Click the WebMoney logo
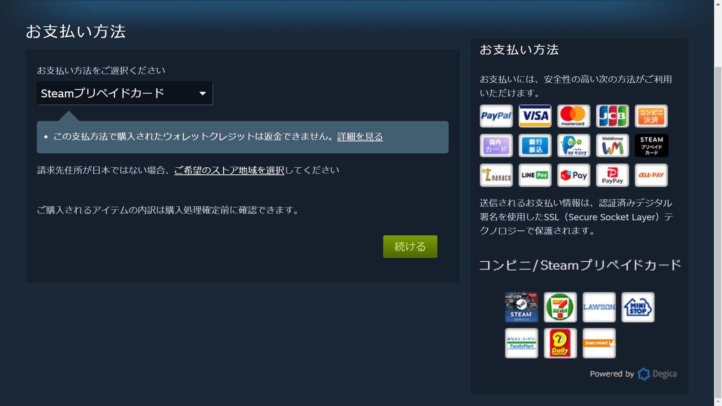Viewport: 722px width, 406px height. point(612,145)
